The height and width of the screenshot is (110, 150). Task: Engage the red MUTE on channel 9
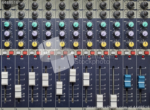pyautogui.click(x=79, y=53)
